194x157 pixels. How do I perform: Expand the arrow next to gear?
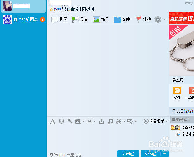click(x=165, y=20)
